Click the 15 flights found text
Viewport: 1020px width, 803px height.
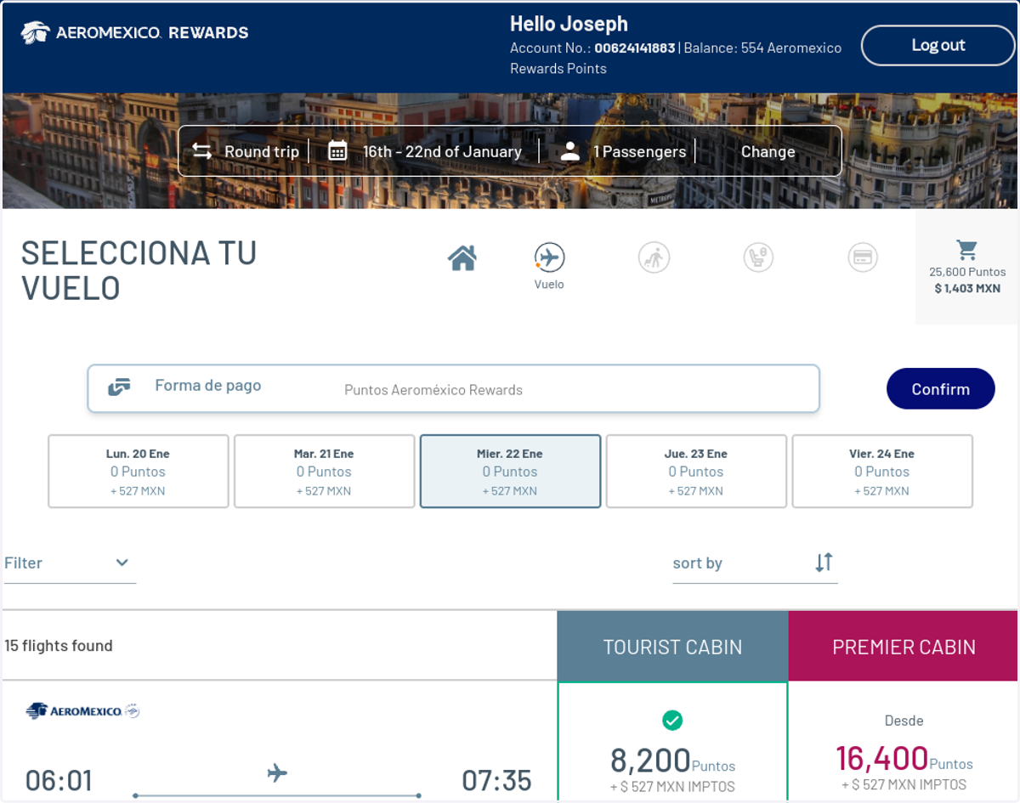coord(59,646)
